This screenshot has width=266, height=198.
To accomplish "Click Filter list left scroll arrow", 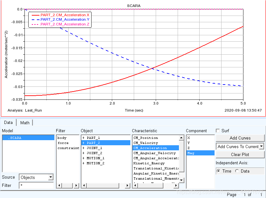I will coord(59,185).
